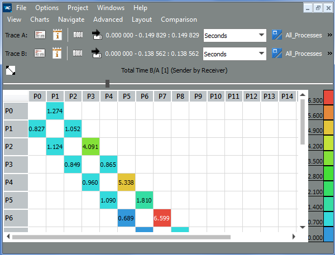Click the application logo icon in menu bar

click(x=8, y=8)
